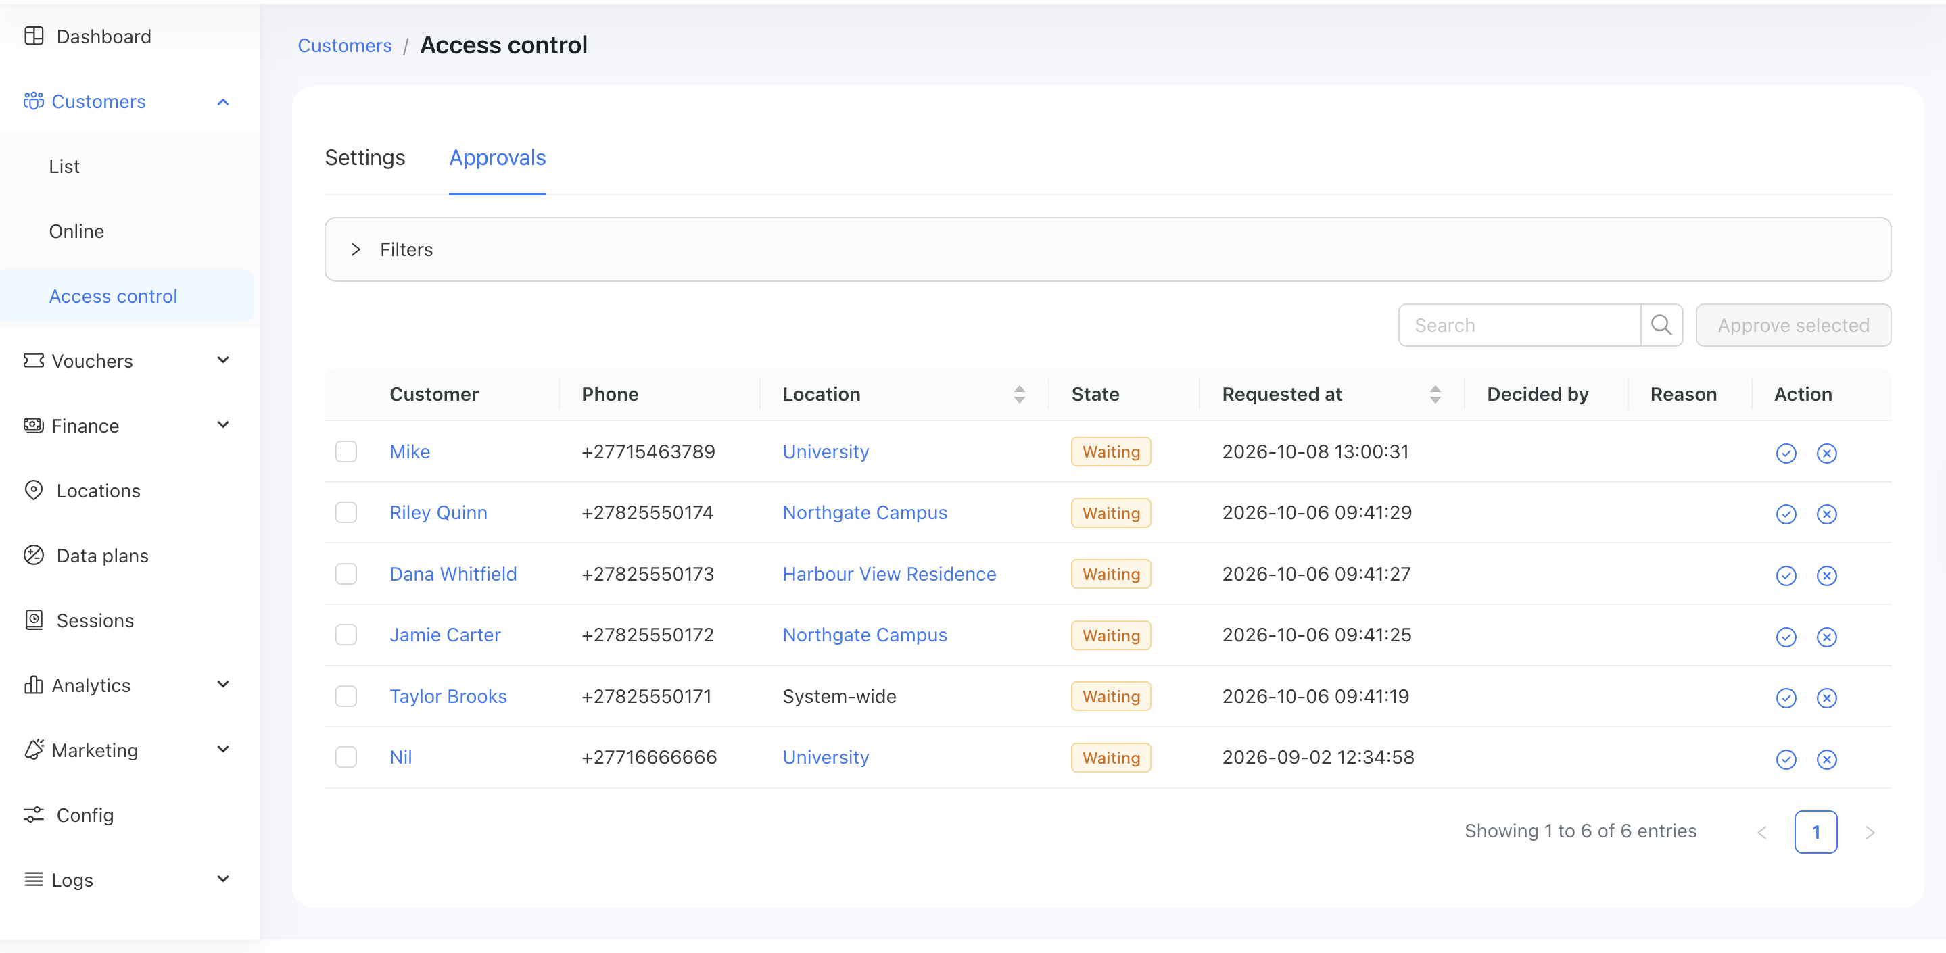Approve Dana Whitfield's request
The width and height of the screenshot is (1946, 953).
(x=1786, y=575)
